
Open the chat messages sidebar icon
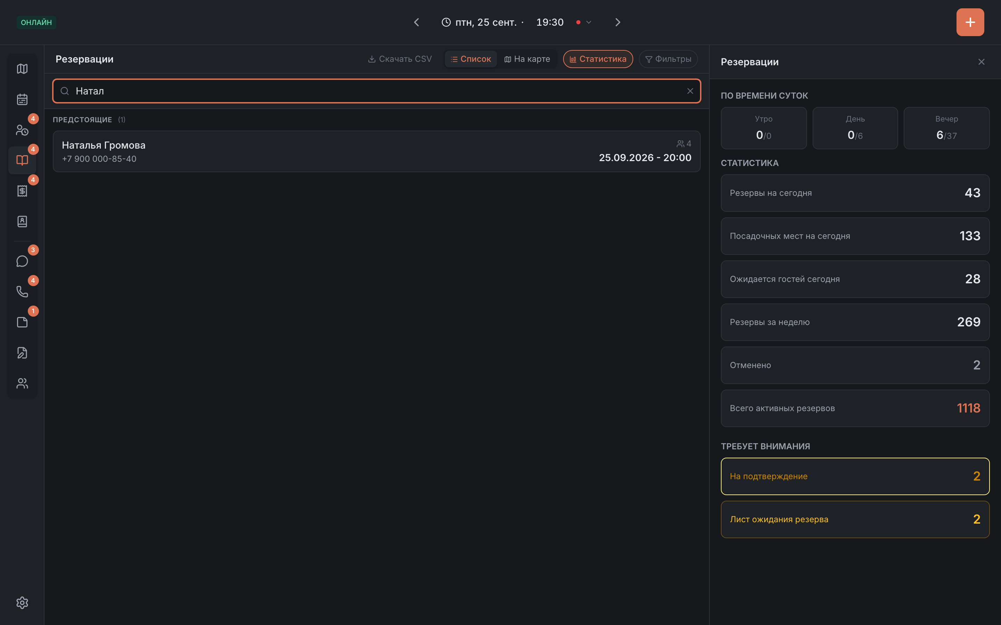tap(22, 261)
